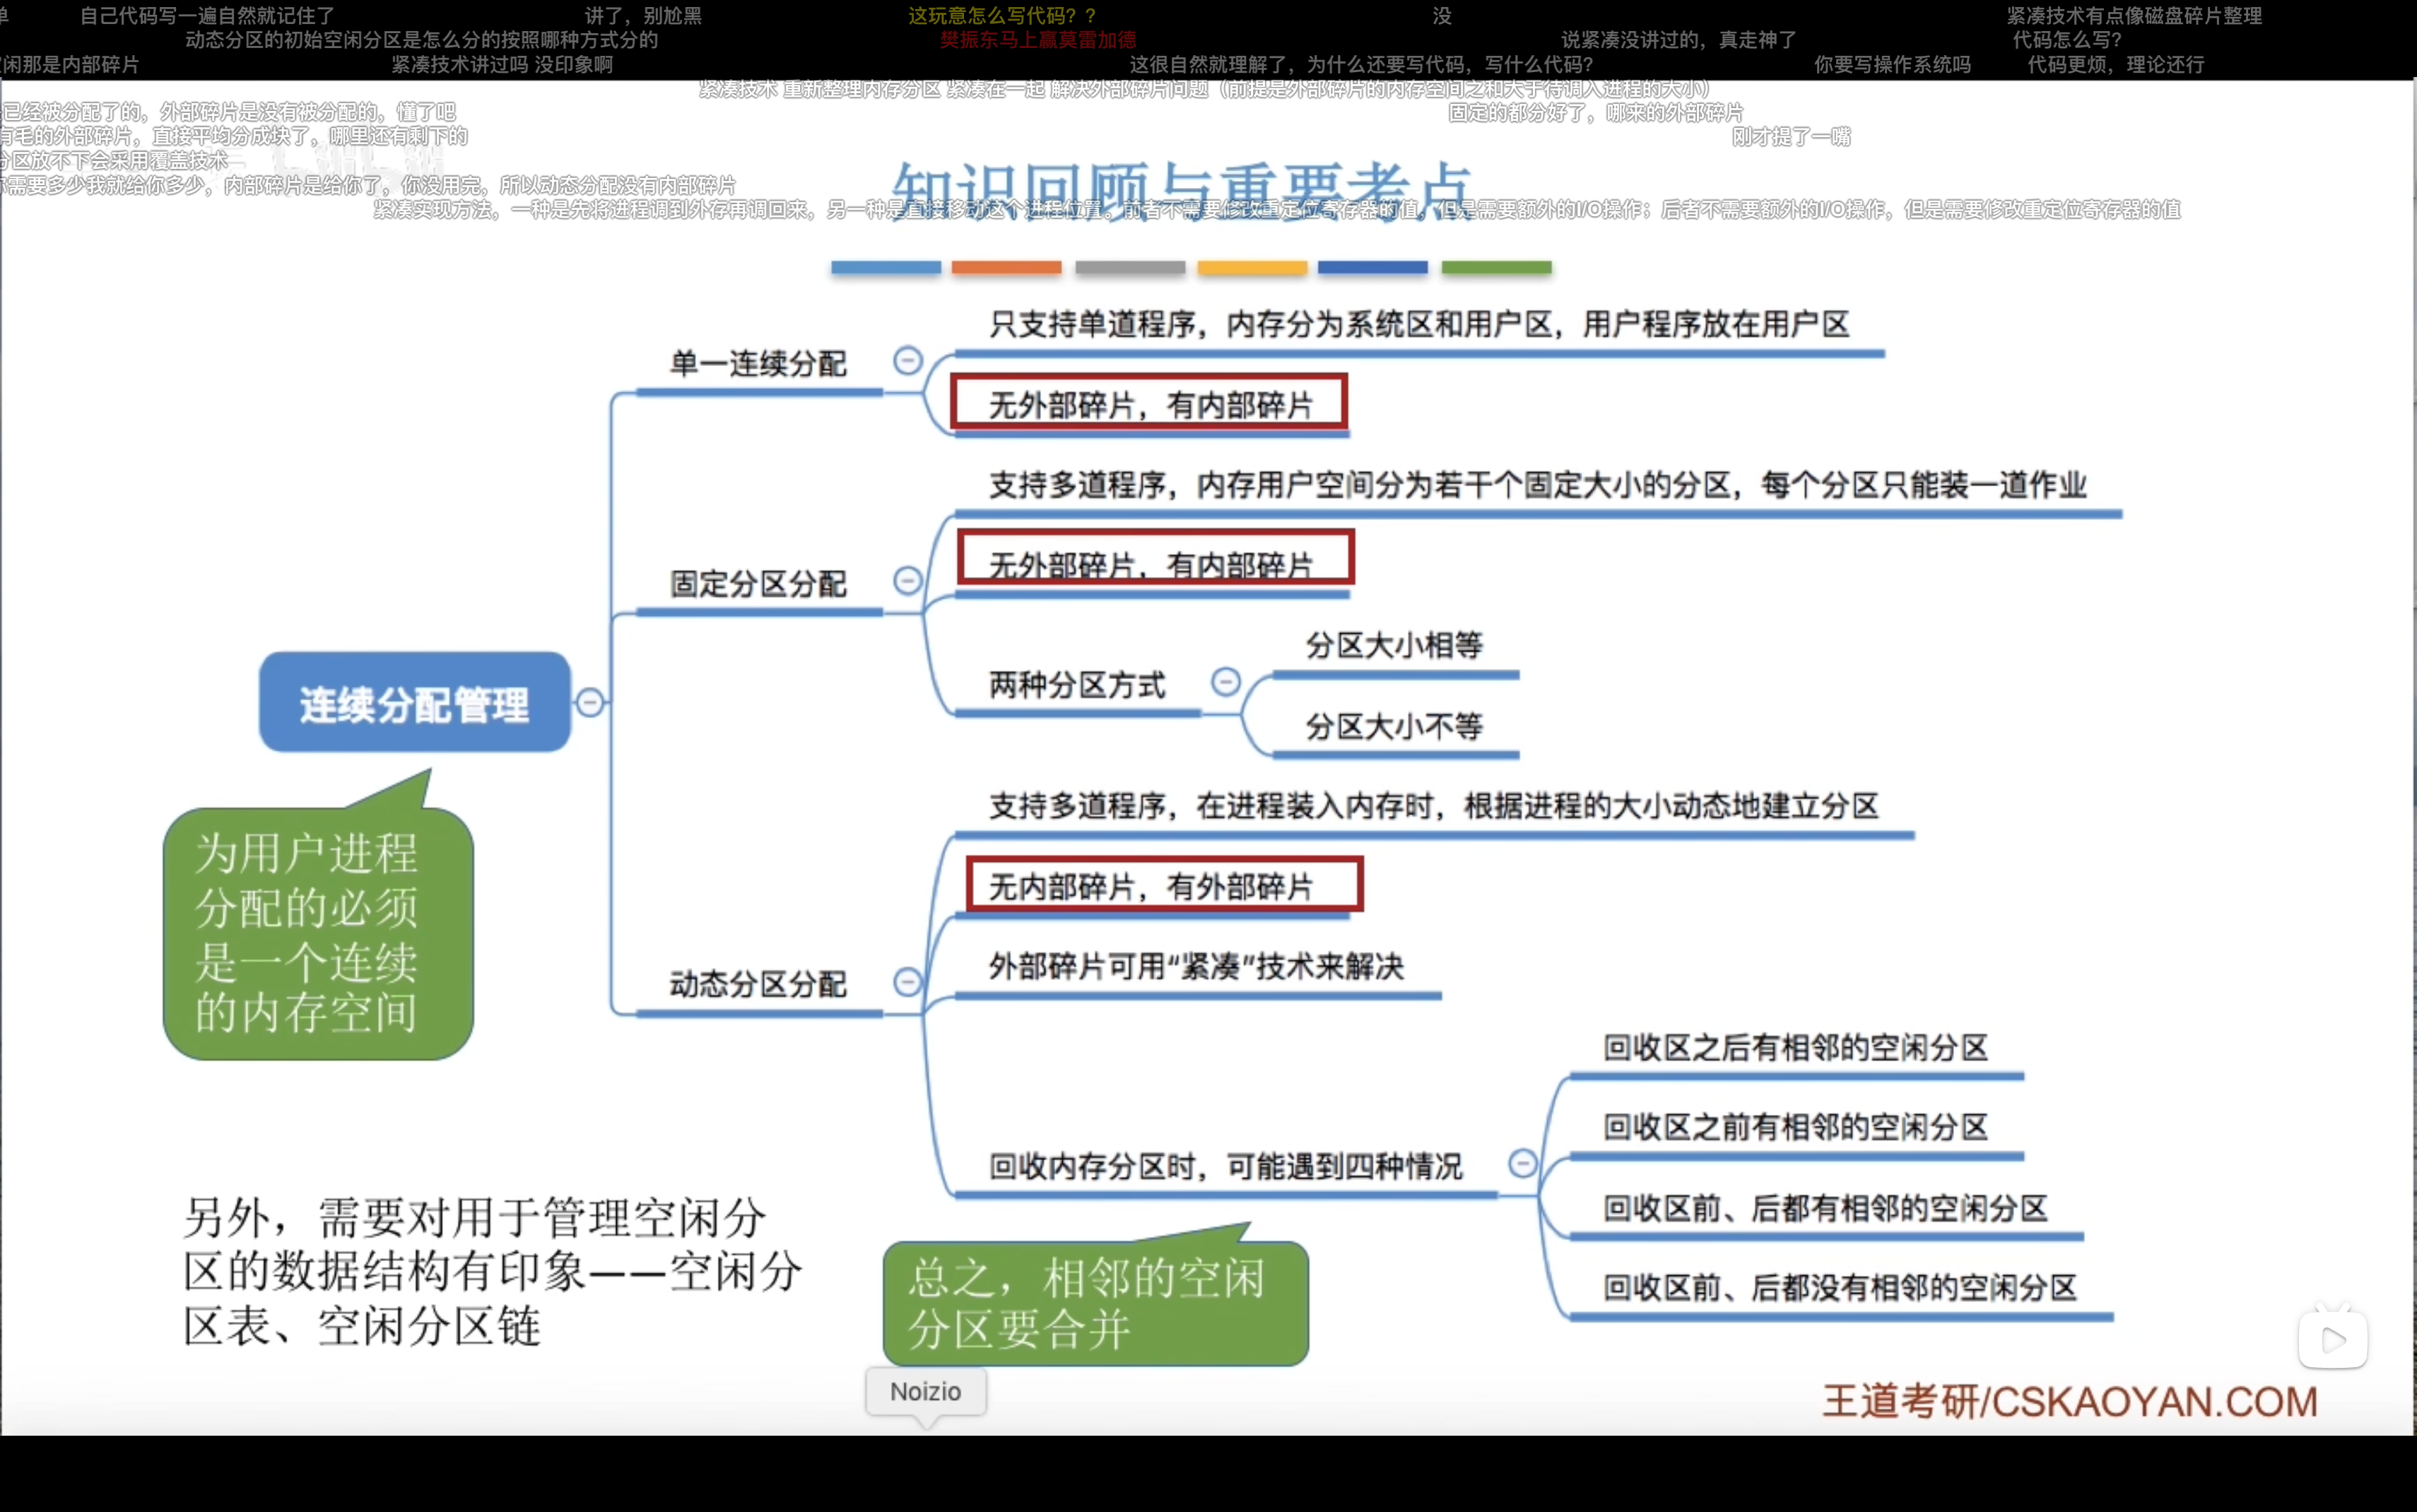This screenshot has height=1512, width=2417.
Task: Collapse the 单一连续分配 branch
Action: [907, 360]
